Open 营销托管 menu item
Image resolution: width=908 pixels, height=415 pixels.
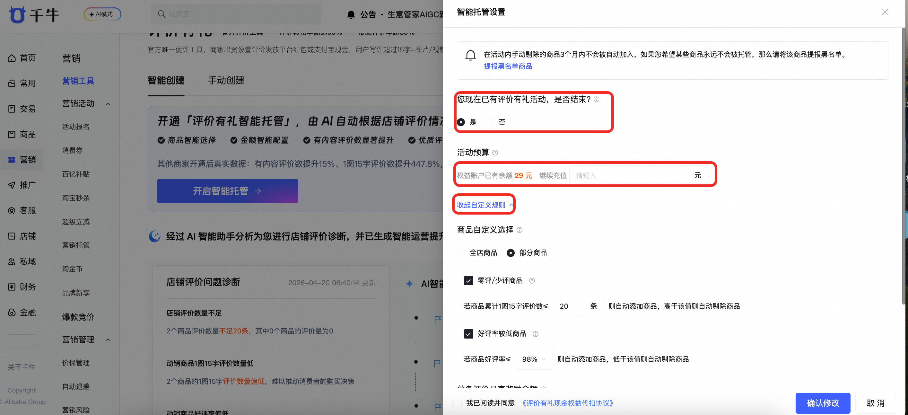[x=76, y=245]
